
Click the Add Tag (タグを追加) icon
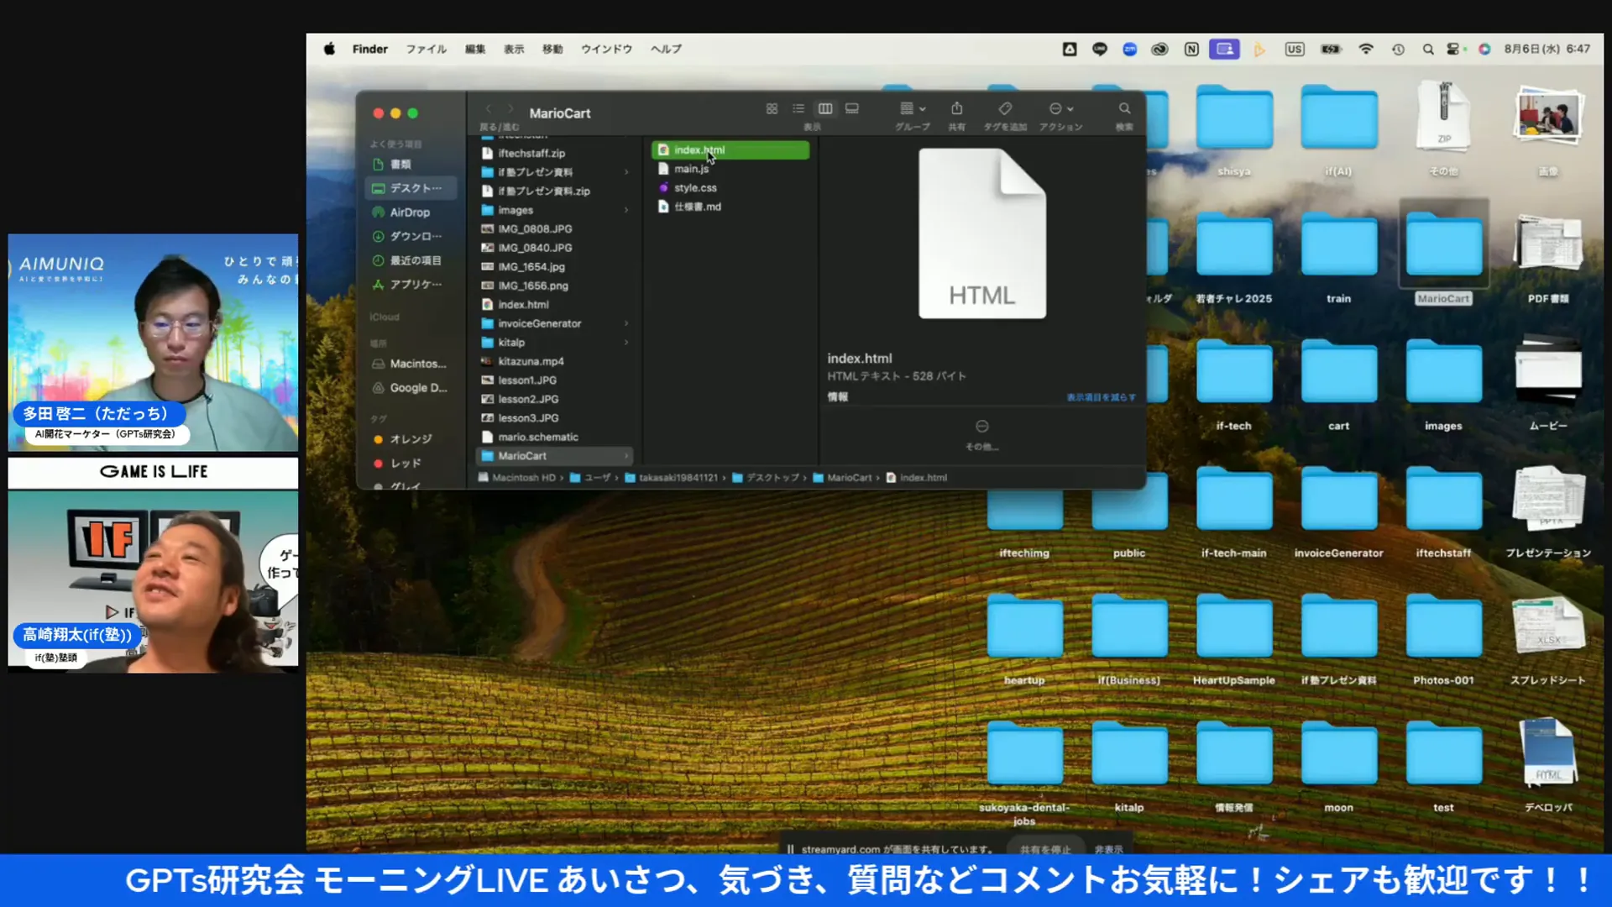1005,108
